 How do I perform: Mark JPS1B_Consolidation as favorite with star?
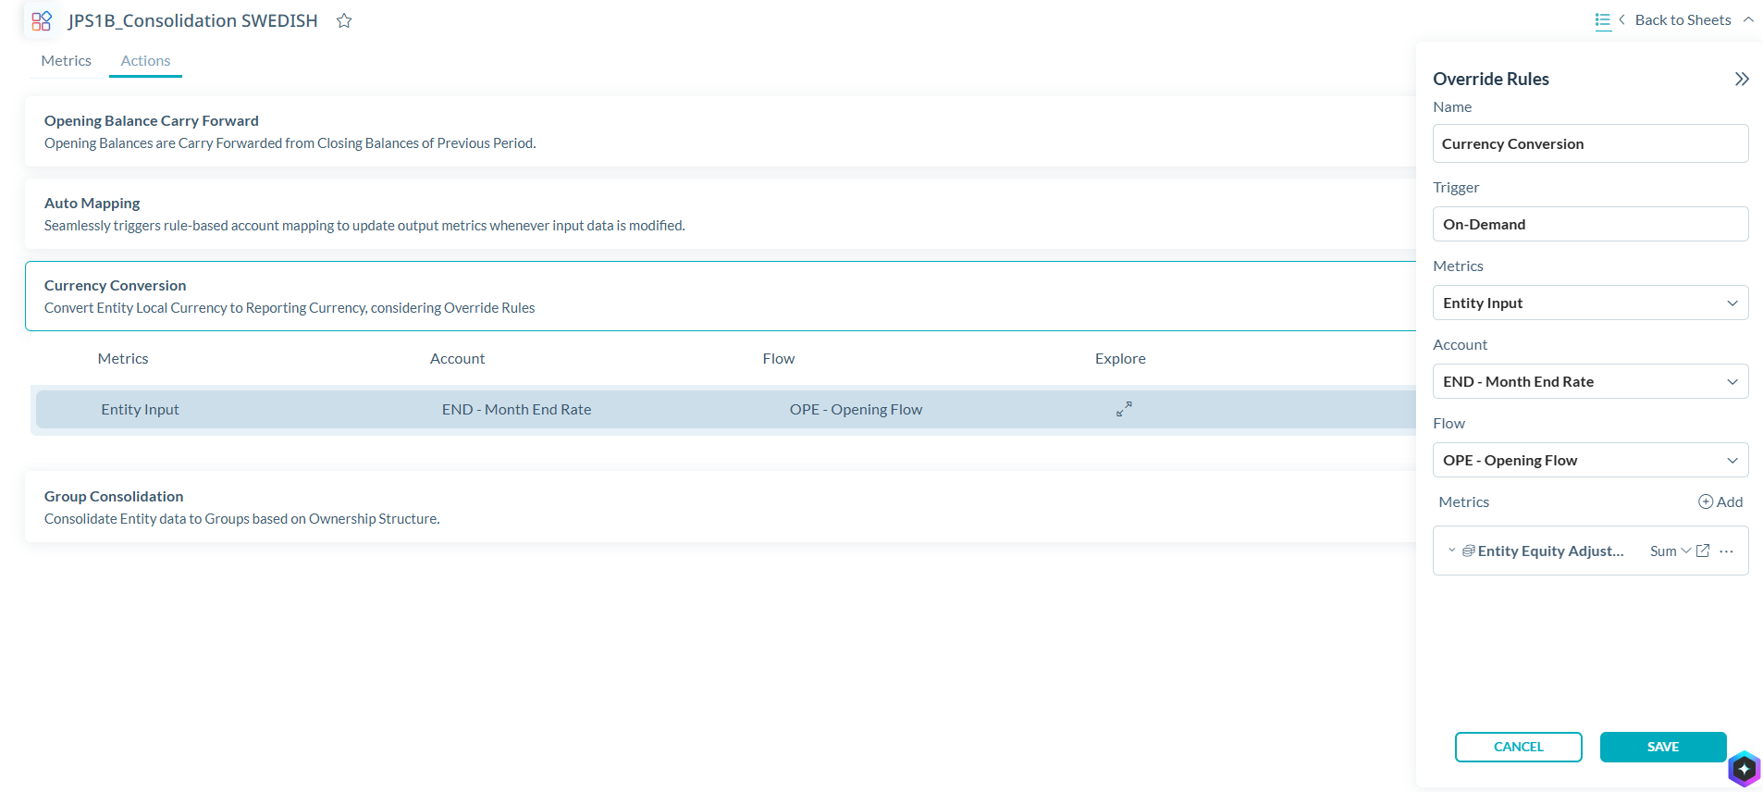344,20
